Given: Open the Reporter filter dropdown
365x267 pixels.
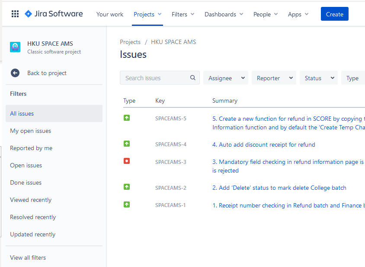Looking at the screenshot, I should pos(274,78).
